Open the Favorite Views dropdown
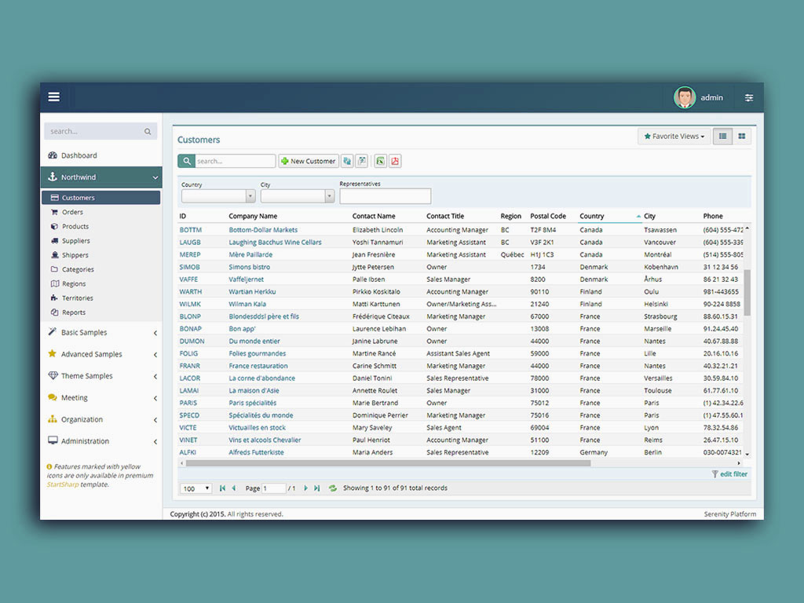804x603 pixels. tap(674, 137)
